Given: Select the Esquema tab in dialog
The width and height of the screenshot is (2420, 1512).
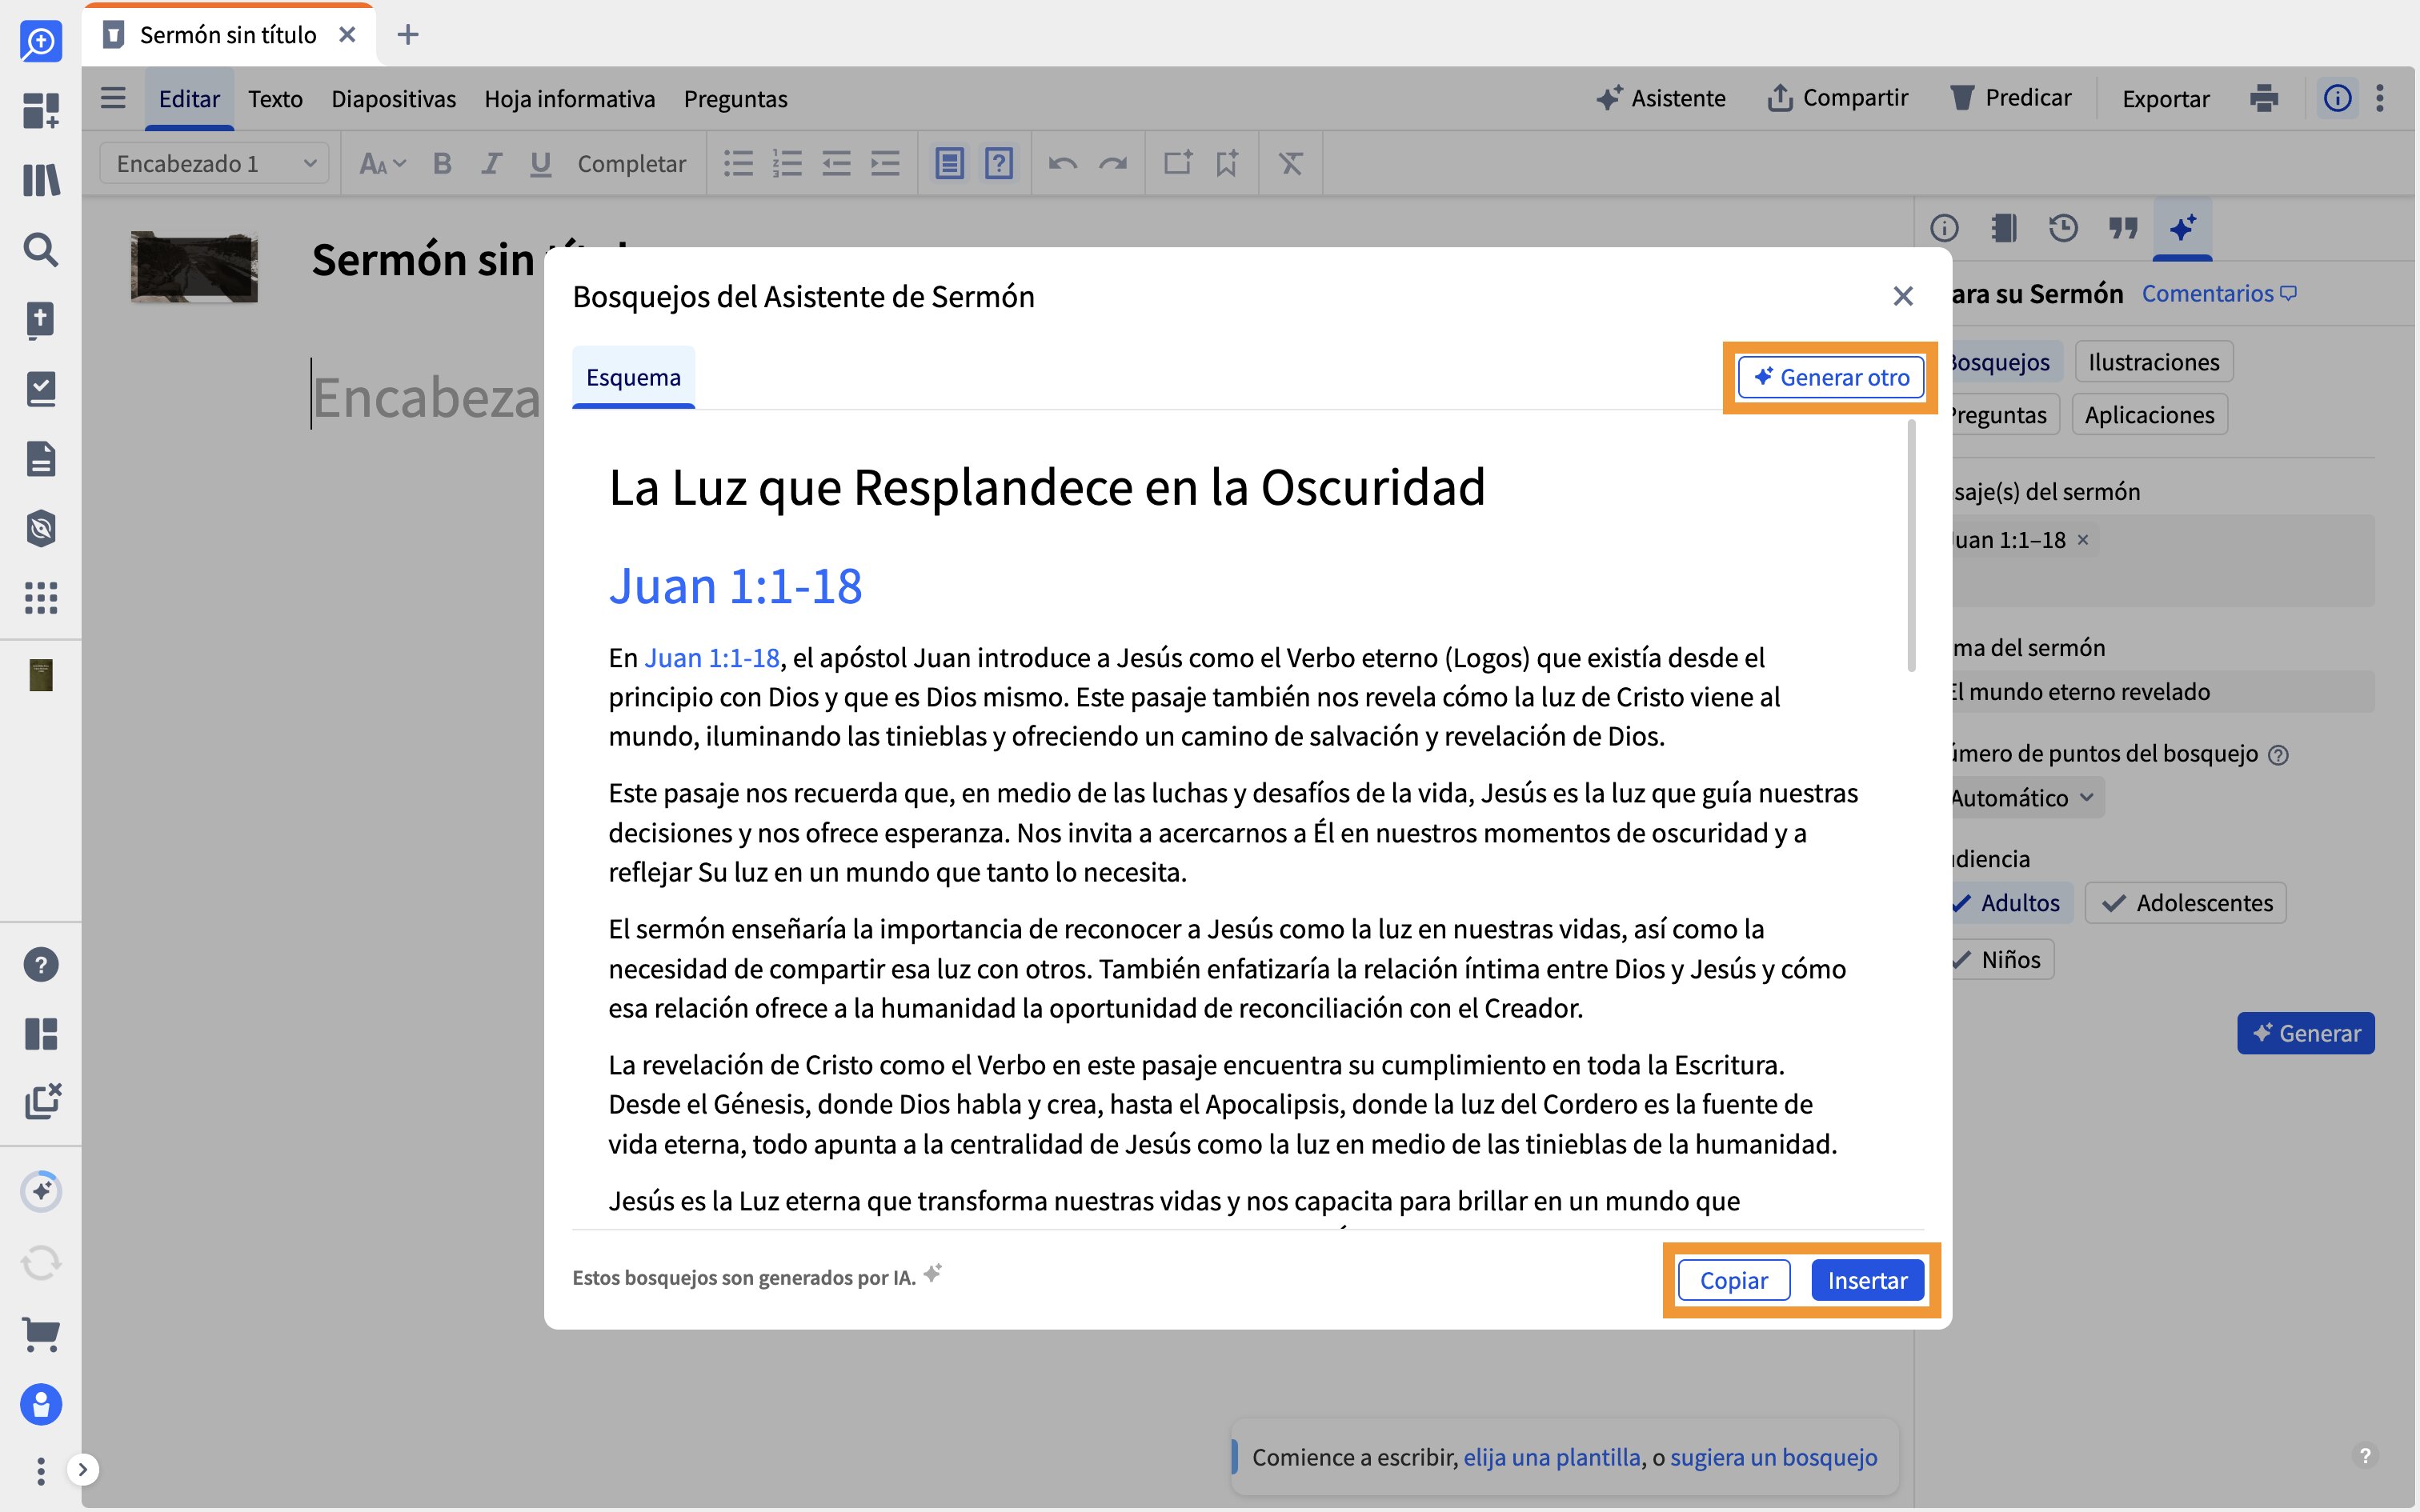Looking at the screenshot, I should 633,377.
